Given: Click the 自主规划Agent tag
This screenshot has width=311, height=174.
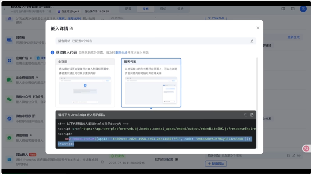Looking at the screenshot, I should [68, 11].
